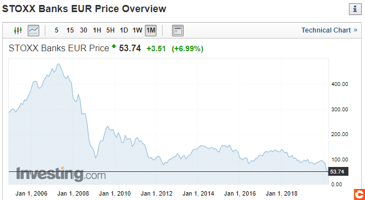Click the early 2009 trough of the price line
This screenshot has height=200, width=365.
pos(96,158)
